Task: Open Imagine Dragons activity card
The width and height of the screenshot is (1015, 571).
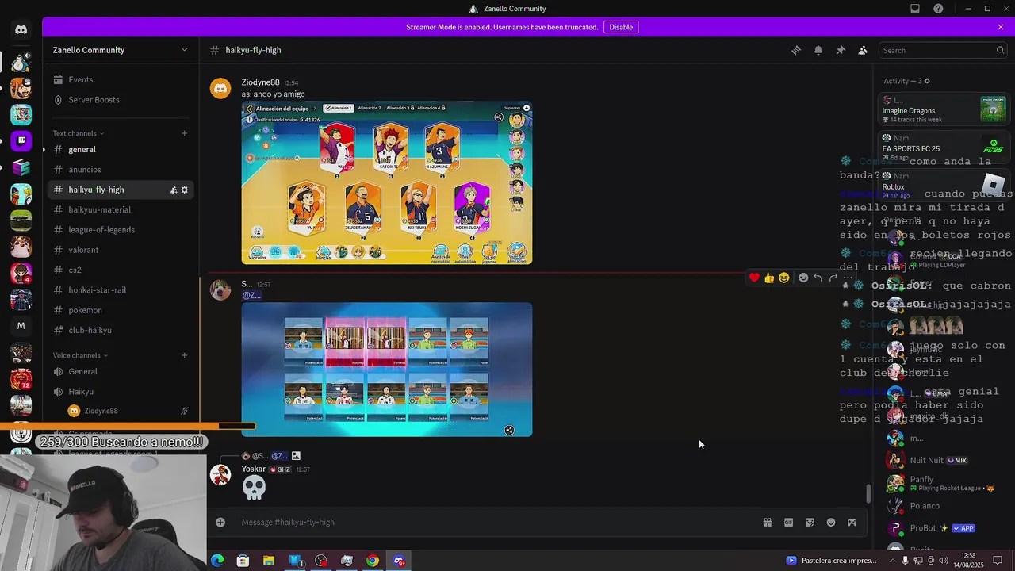Action: [944, 109]
